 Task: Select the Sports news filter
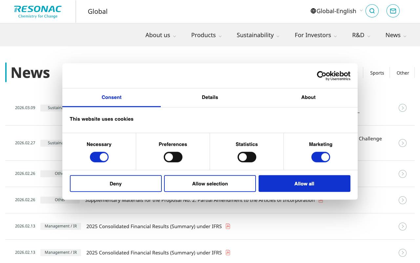377,73
